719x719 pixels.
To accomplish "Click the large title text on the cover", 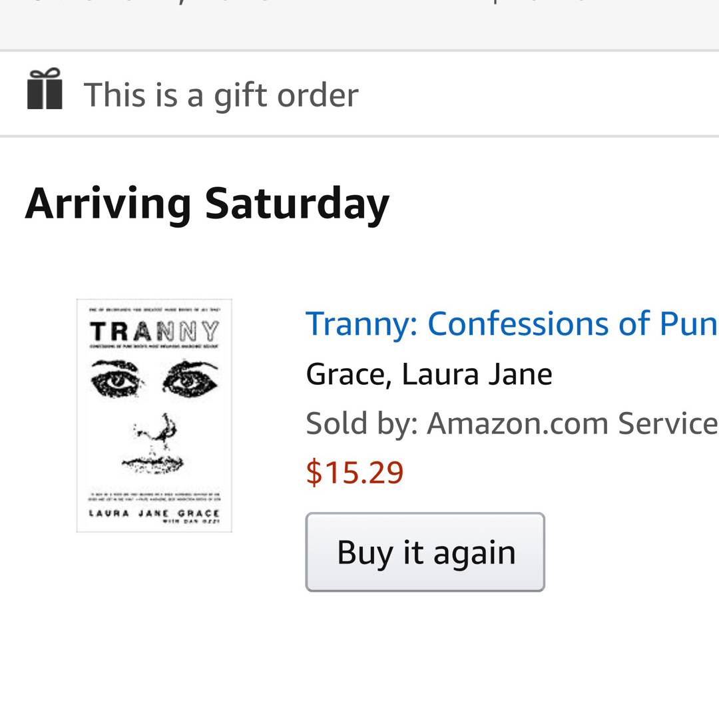I will click(x=154, y=331).
